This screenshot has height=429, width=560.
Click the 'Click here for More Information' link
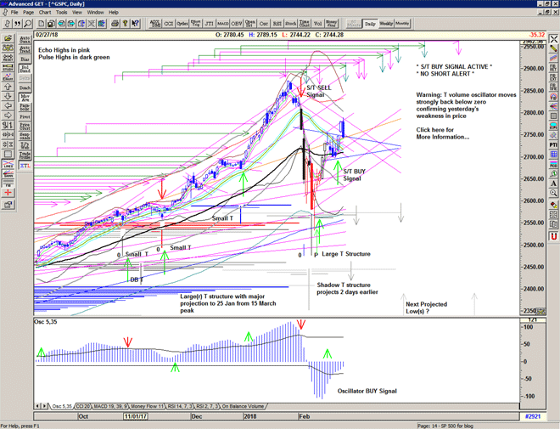click(442, 133)
